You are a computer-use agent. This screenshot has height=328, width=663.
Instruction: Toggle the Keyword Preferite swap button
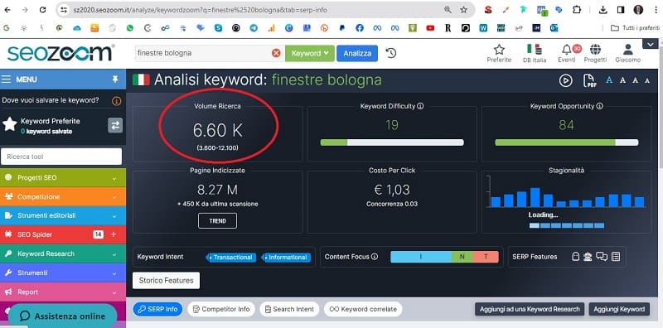(x=115, y=126)
